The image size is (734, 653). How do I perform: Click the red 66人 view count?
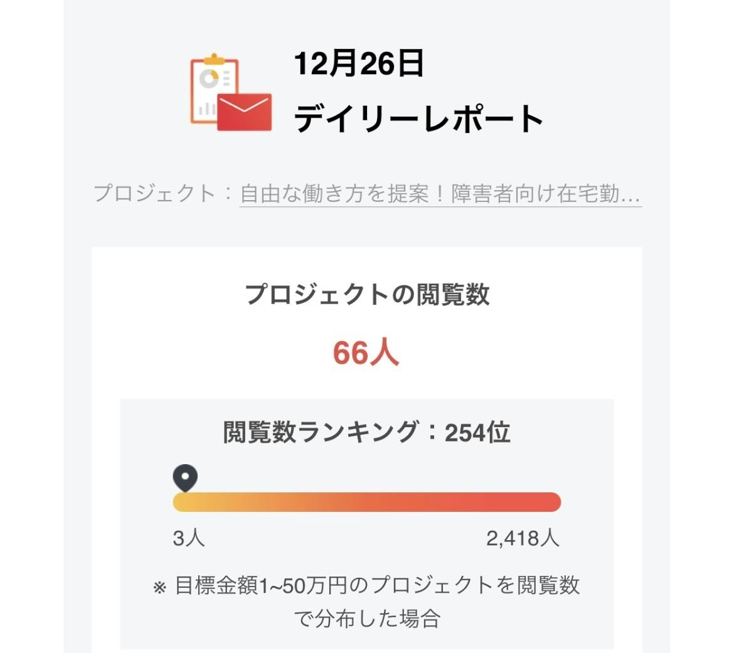(x=366, y=353)
